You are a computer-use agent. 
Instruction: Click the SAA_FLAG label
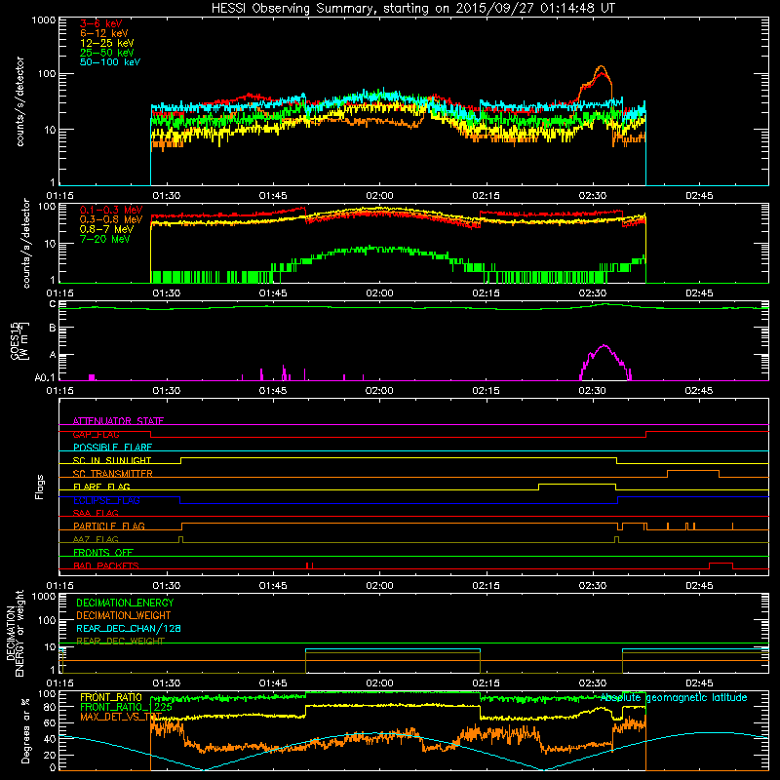coord(96,513)
